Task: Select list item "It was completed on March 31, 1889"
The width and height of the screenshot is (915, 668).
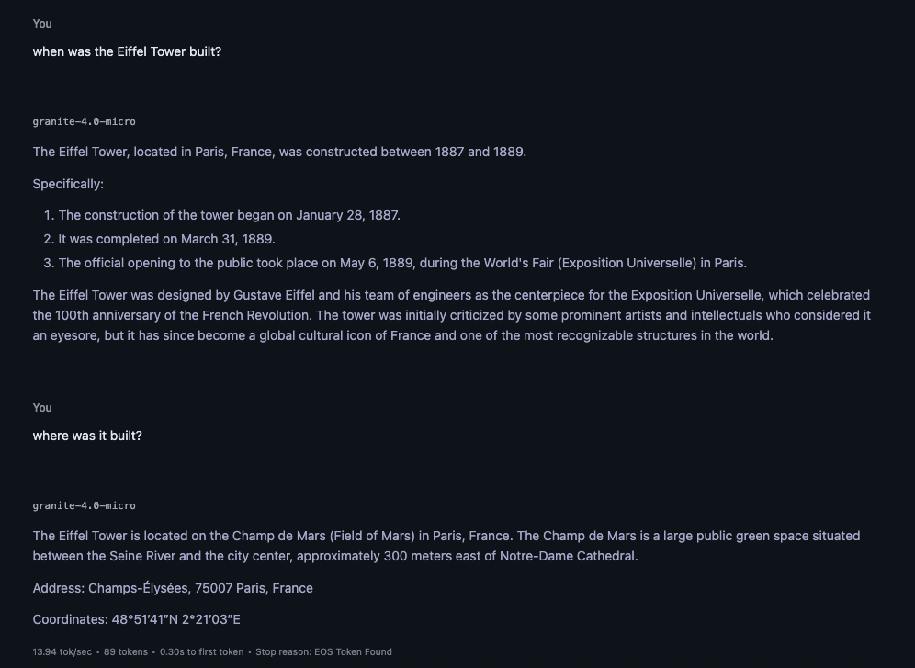Action: pos(166,239)
